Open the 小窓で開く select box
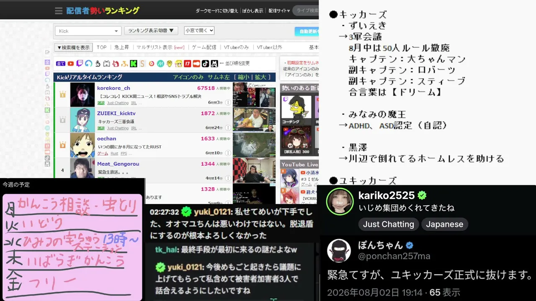536x301 pixels. 199,31
